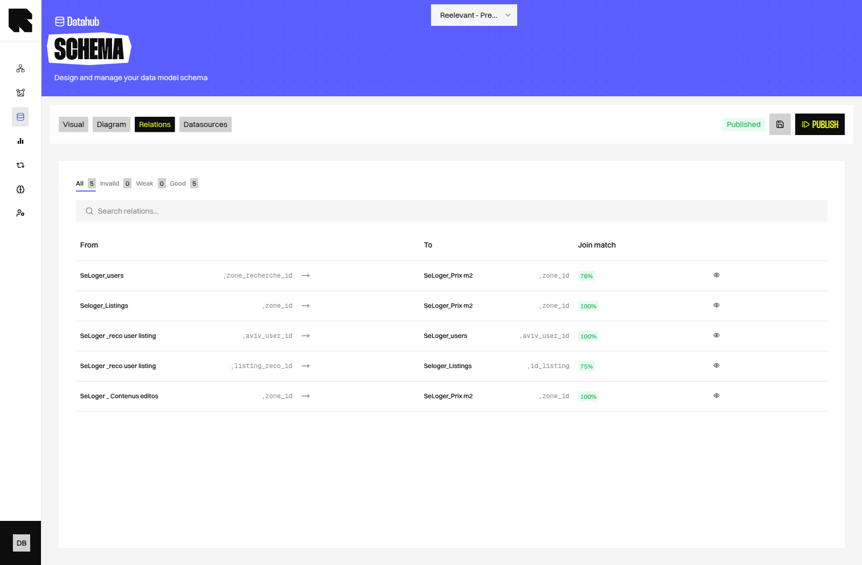This screenshot has height=565, width=862.
Task: View the Seloger_Listings zone_id relation eye icon
Action: coord(717,305)
